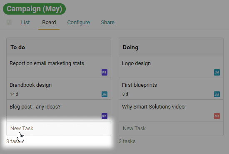This screenshot has width=229, height=154.
Task: Switch to the List tab
Action: (x=25, y=23)
